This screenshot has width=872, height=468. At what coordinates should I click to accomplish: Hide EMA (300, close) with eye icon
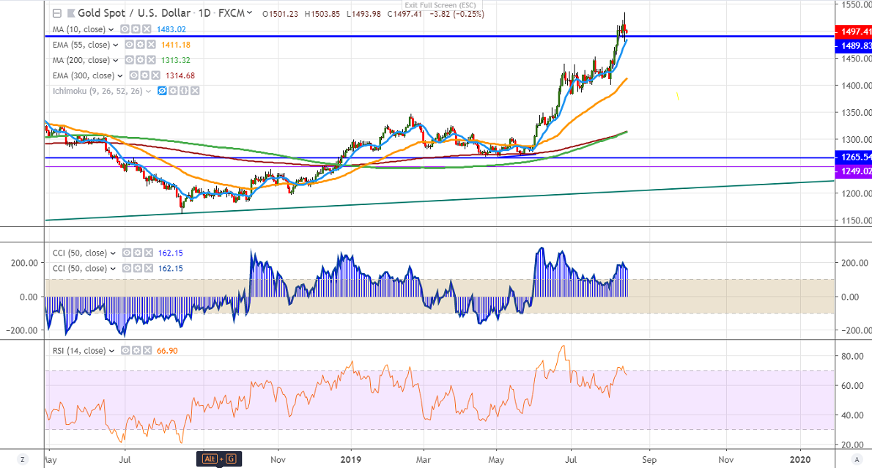[134, 75]
